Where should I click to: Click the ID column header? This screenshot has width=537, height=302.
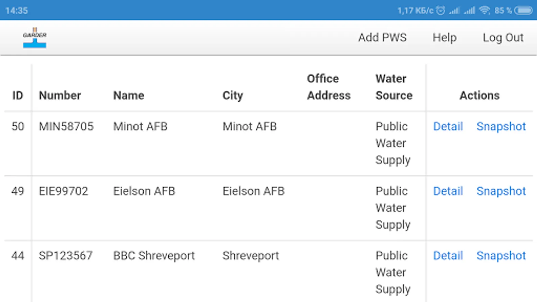pyautogui.click(x=17, y=96)
